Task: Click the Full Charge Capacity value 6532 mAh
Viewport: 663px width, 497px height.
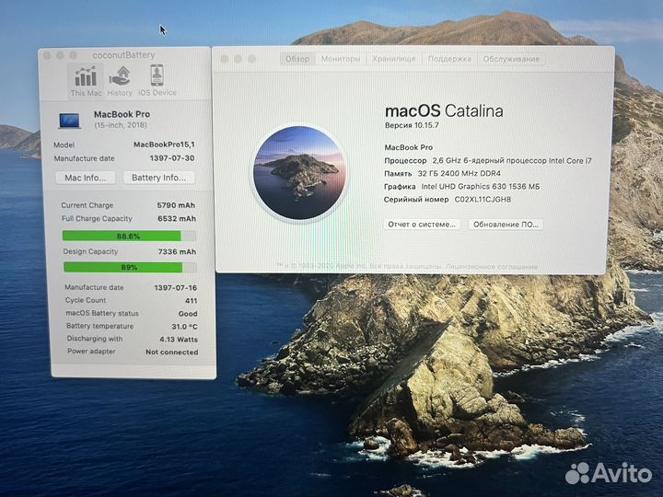Action: point(177,218)
